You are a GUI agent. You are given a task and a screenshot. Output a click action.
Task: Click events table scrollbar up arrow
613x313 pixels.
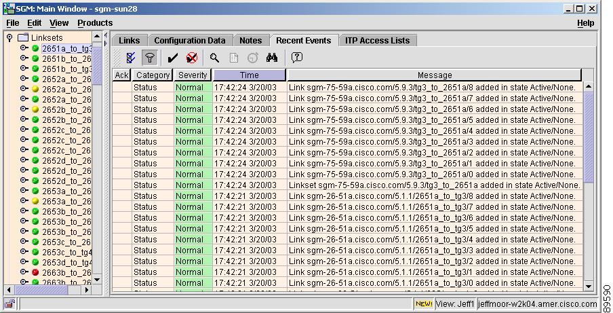589,86
